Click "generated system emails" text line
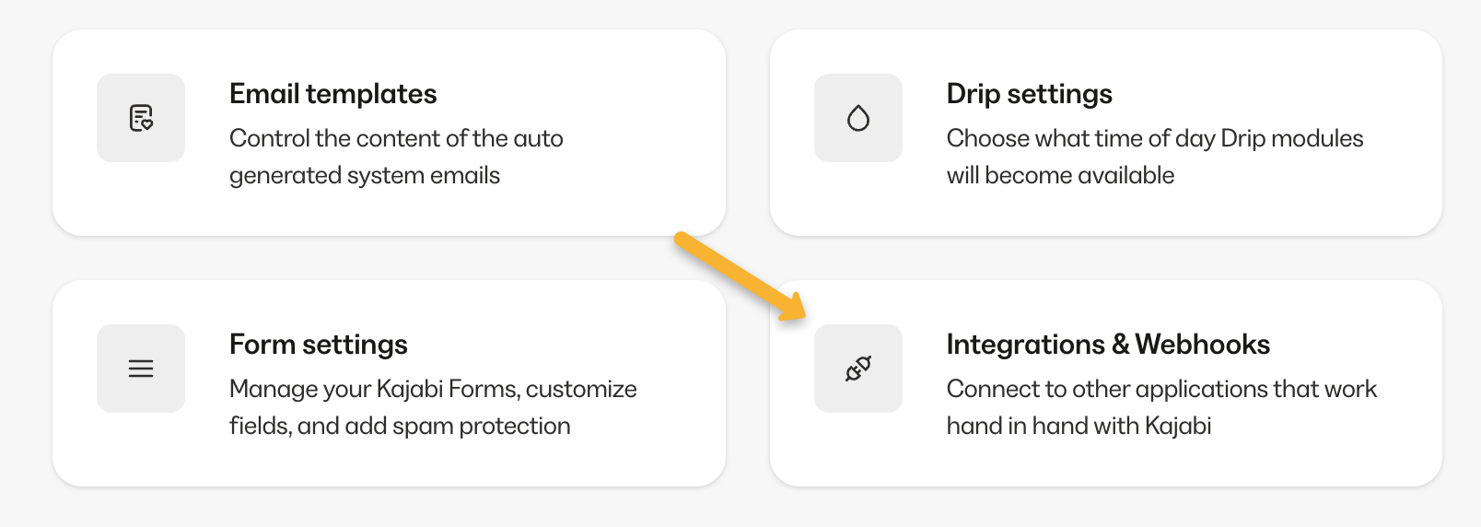Viewport: 1481px width, 527px height. tap(364, 175)
